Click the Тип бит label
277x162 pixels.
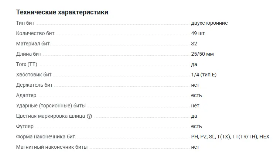point(25,23)
